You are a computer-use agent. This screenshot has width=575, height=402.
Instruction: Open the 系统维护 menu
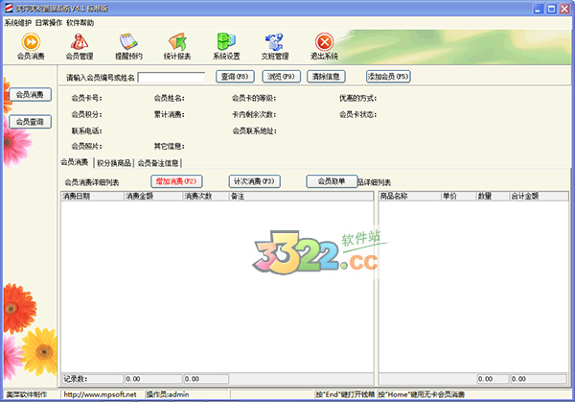[18, 23]
